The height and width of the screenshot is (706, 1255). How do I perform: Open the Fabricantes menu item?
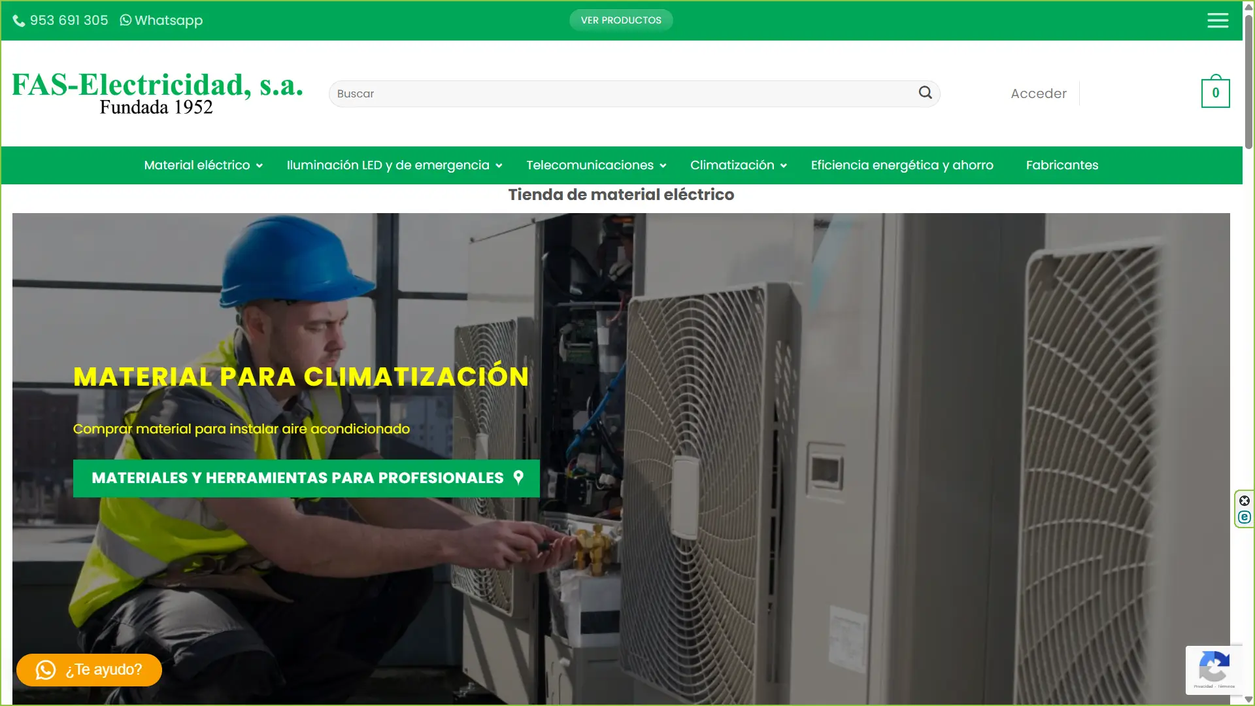point(1062,165)
